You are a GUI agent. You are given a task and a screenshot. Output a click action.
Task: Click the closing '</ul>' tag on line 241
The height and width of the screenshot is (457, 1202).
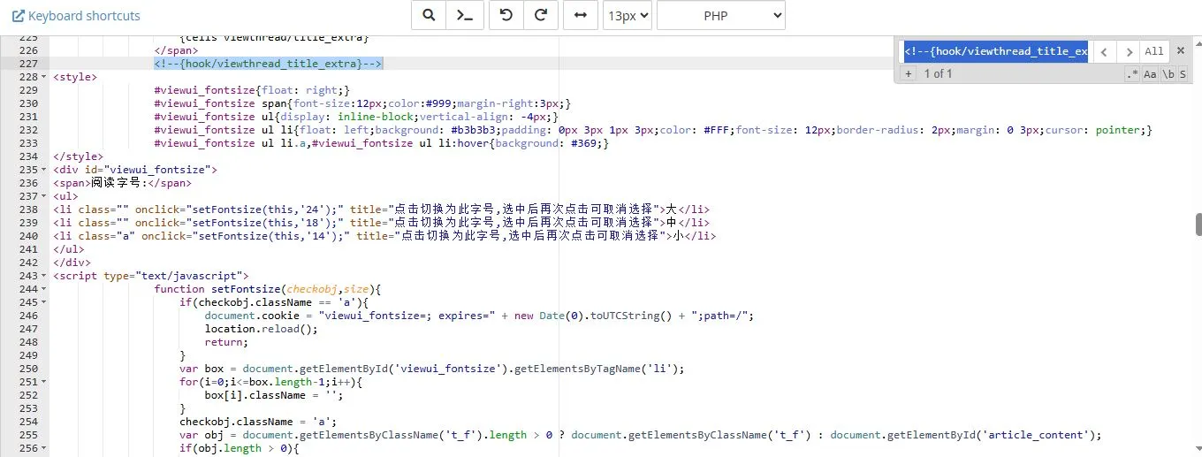point(69,249)
